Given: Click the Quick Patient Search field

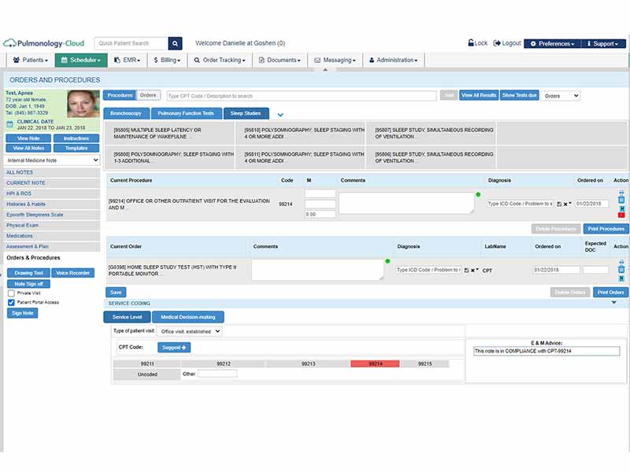Looking at the screenshot, I should tap(132, 43).
